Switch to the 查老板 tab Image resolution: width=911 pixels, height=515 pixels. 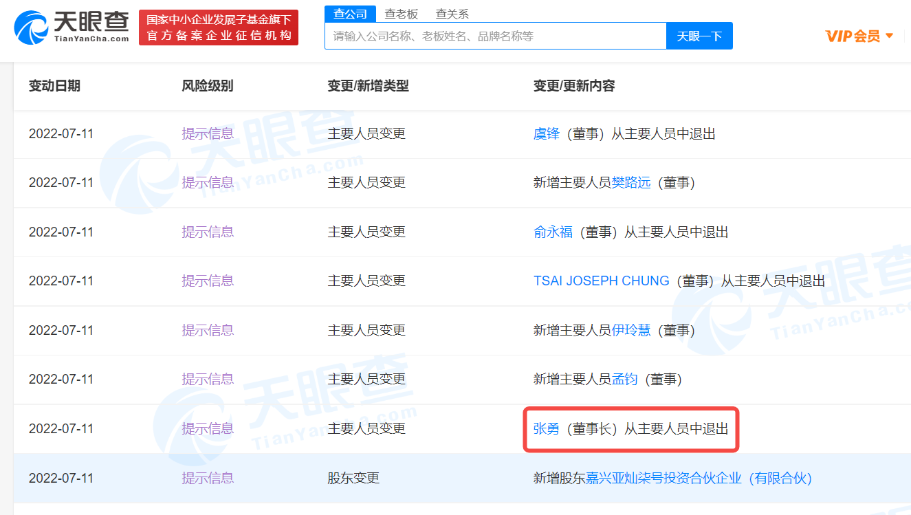[402, 14]
